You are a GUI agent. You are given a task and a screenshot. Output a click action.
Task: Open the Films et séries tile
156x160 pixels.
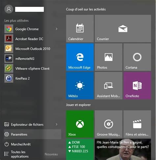pyautogui.click(x=137, y=124)
